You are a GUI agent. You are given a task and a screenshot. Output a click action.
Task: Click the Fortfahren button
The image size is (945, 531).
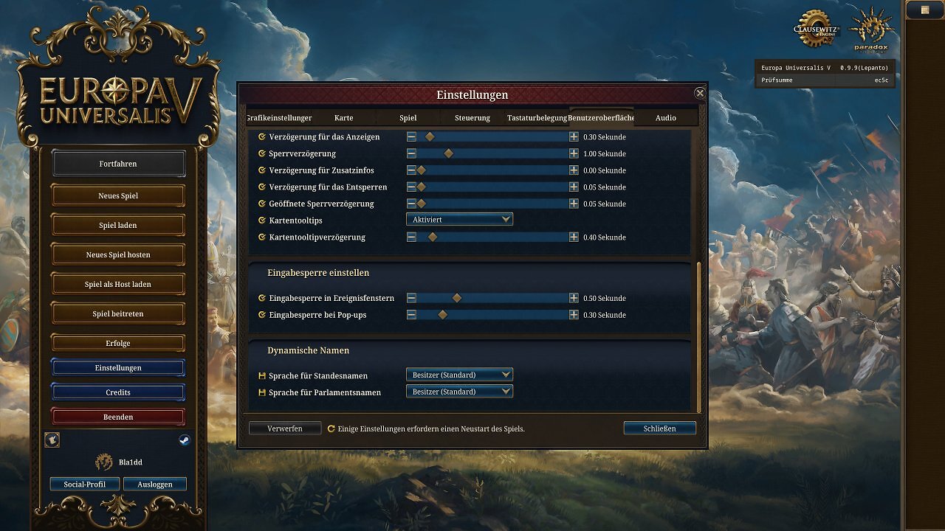pos(118,164)
